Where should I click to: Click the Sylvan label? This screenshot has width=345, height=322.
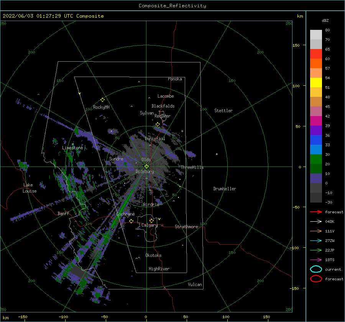click(147, 113)
